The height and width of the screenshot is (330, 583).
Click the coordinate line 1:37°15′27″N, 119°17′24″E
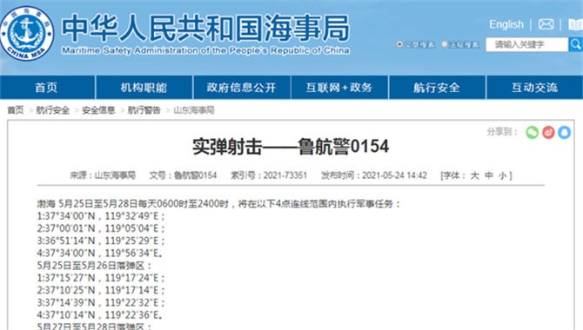point(101,278)
